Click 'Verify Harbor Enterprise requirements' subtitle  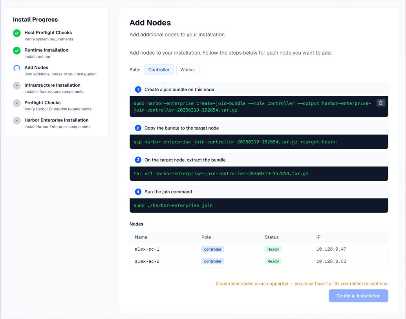pos(58,109)
